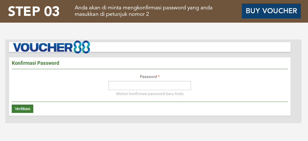Click text masukkan di petunjuk nomor 2

(x=112, y=15)
